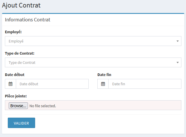Screen dimensions: 186x137
Task: Expand the Employé dropdown arrow
Action: [x=177, y=41]
